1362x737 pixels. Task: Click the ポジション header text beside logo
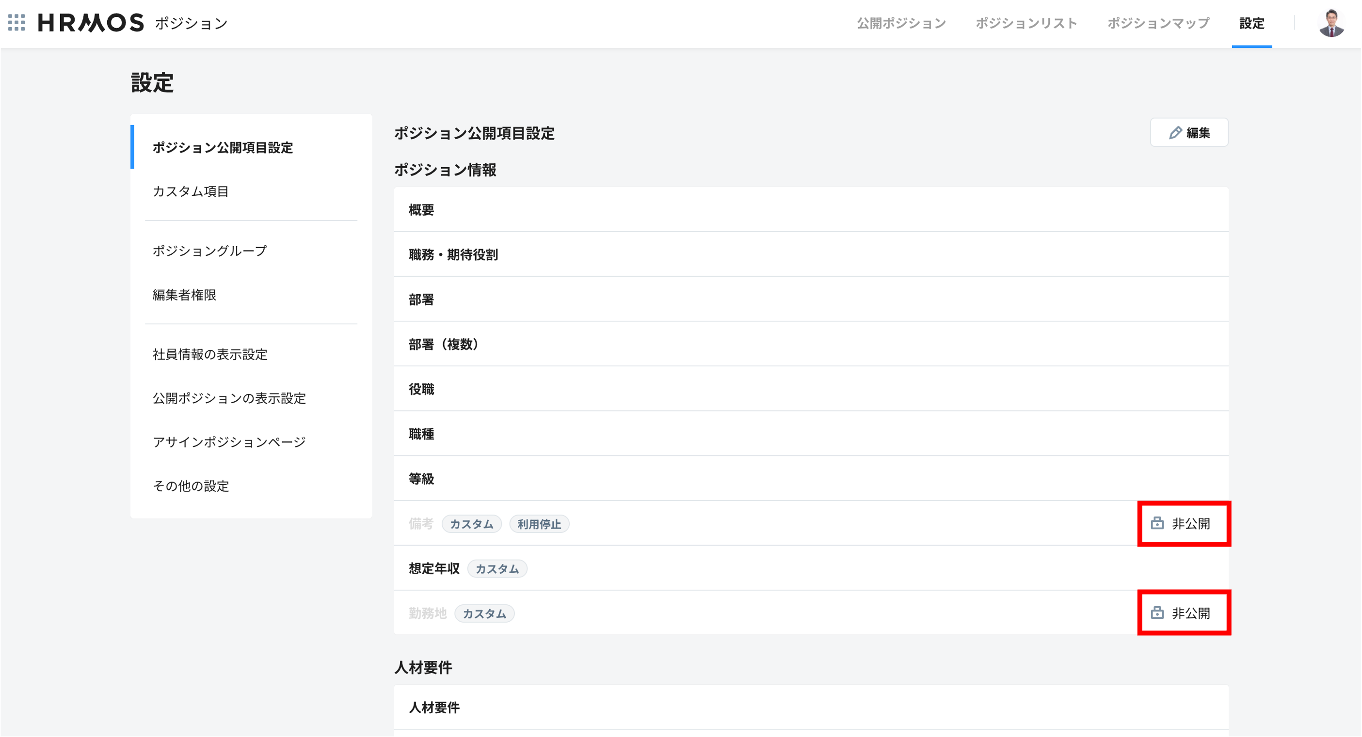(x=191, y=23)
